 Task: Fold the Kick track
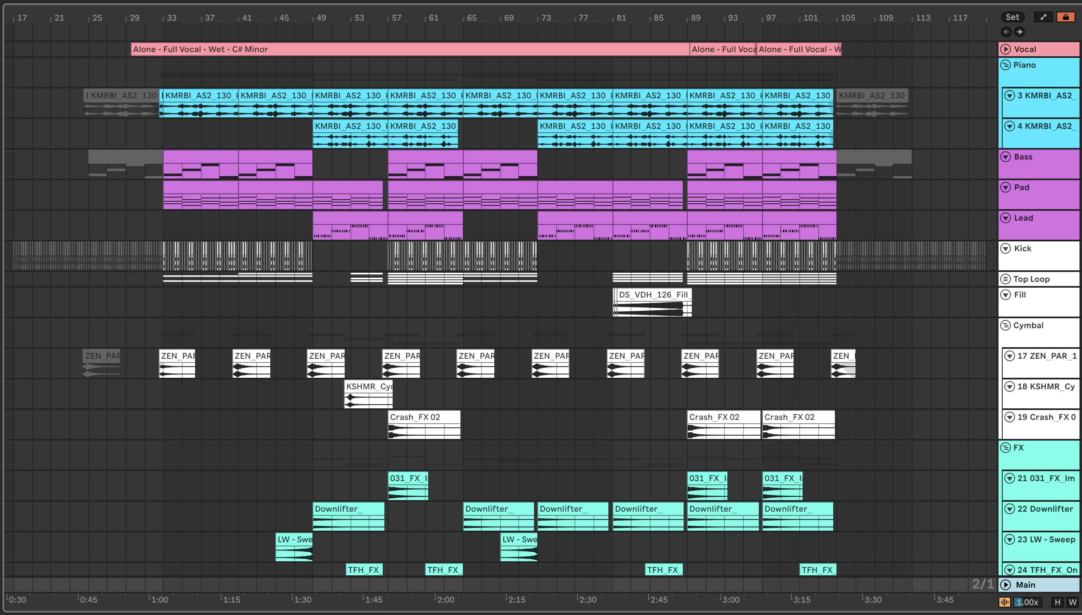coord(1006,248)
